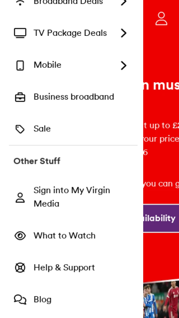Screen dimensions: 179x318
Task: Expand the Broadband Deals submenu chevron
Action: coord(124,2)
